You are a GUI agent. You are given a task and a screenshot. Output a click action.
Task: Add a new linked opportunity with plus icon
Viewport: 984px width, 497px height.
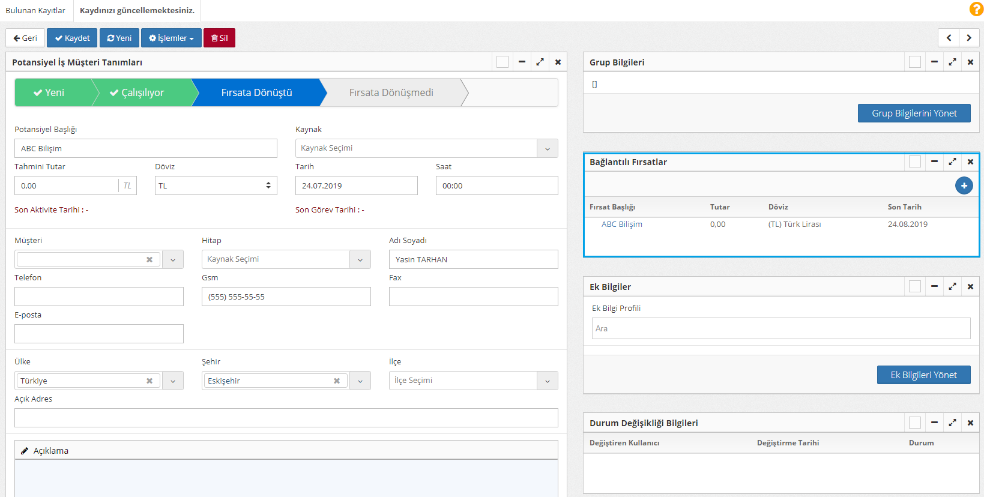coord(964,185)
